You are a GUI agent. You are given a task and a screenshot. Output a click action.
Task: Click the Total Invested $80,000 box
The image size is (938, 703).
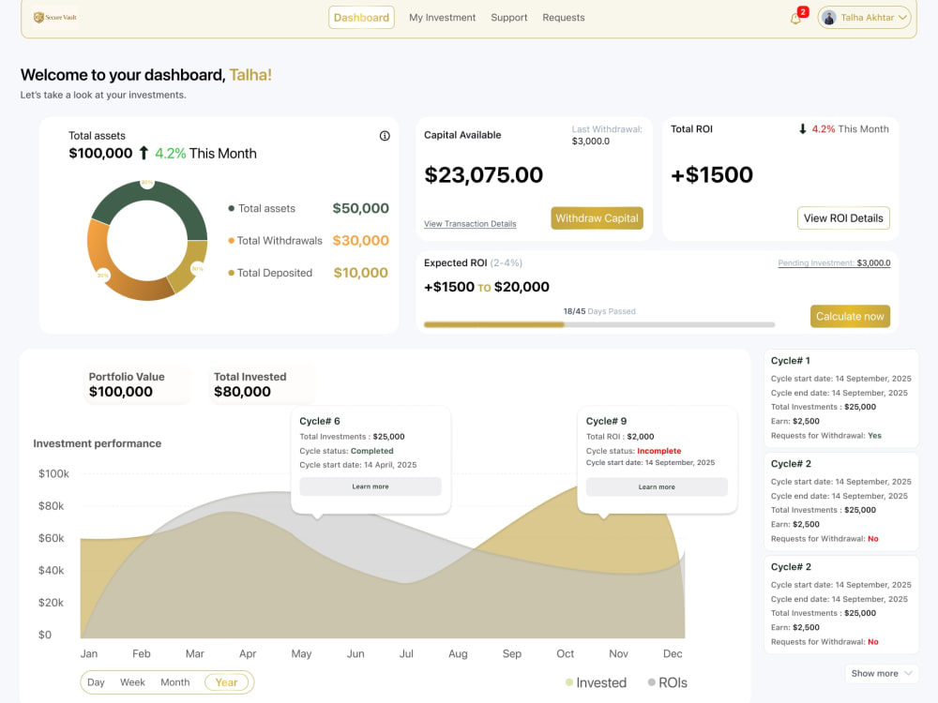(x=261, y=384)
